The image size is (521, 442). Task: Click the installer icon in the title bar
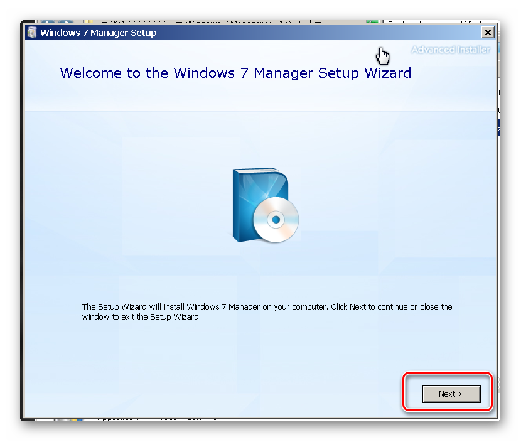[x=32, y=33]
